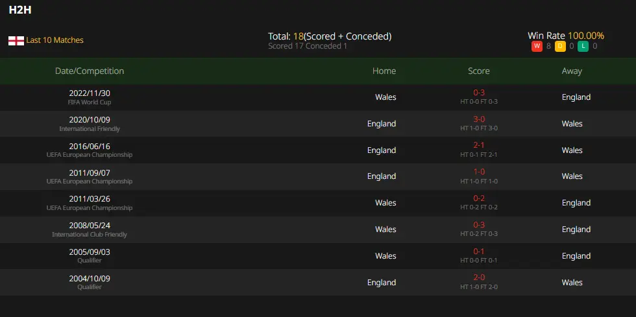The height and width of the screenshot is (317, 636).
Task: Click the Away column header
Action: pyautogui.click(x=572, y=71)
